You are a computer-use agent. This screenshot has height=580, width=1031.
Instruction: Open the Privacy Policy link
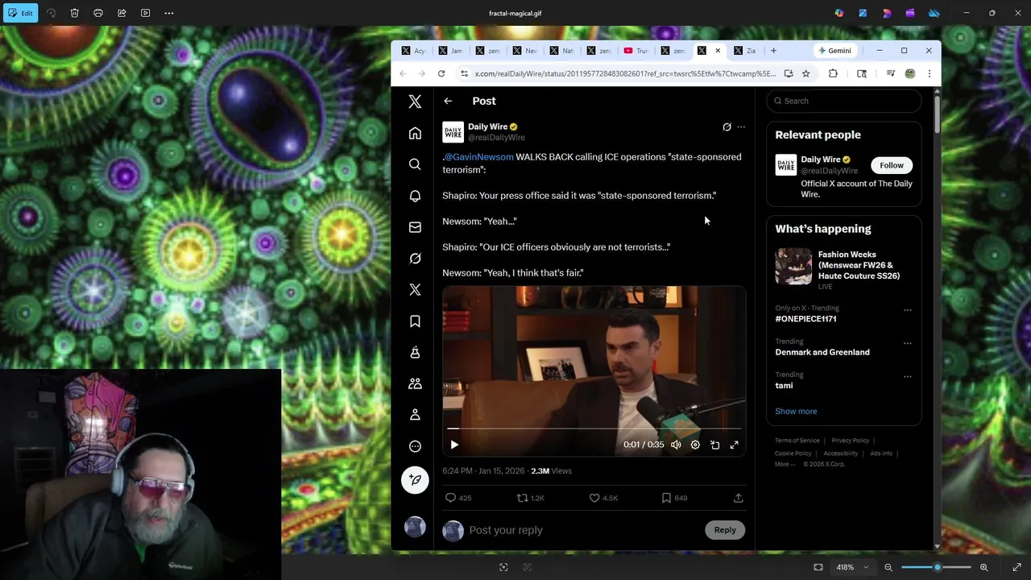(x=850, y=441)
